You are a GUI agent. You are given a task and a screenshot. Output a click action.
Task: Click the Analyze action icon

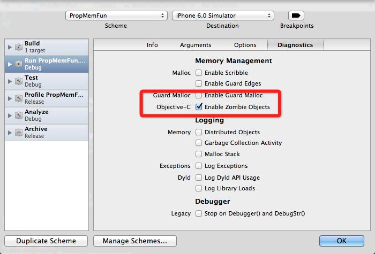tap(18, 116)
